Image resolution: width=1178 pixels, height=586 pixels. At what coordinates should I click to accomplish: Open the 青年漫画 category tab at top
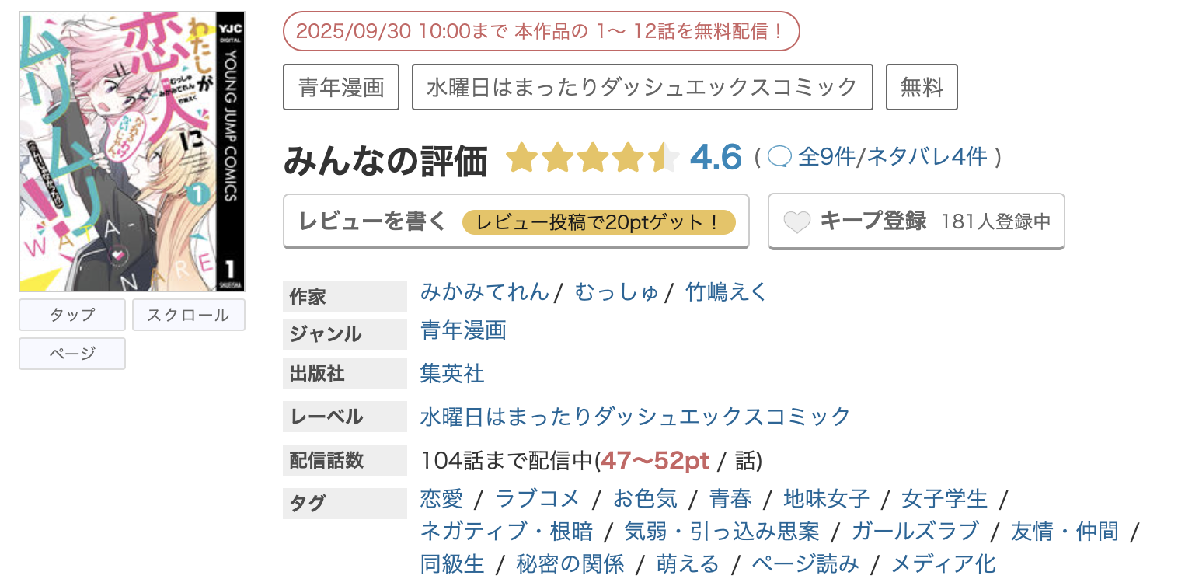tap(340, 87)
